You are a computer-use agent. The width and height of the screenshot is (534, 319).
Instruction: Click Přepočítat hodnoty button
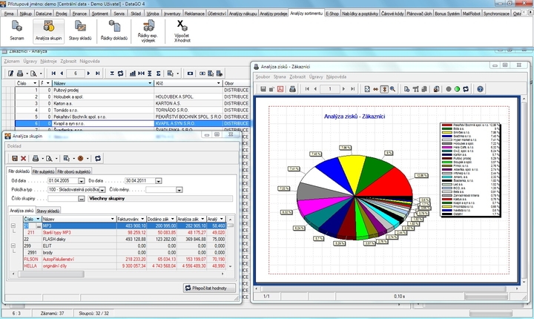tap(209, 288)
